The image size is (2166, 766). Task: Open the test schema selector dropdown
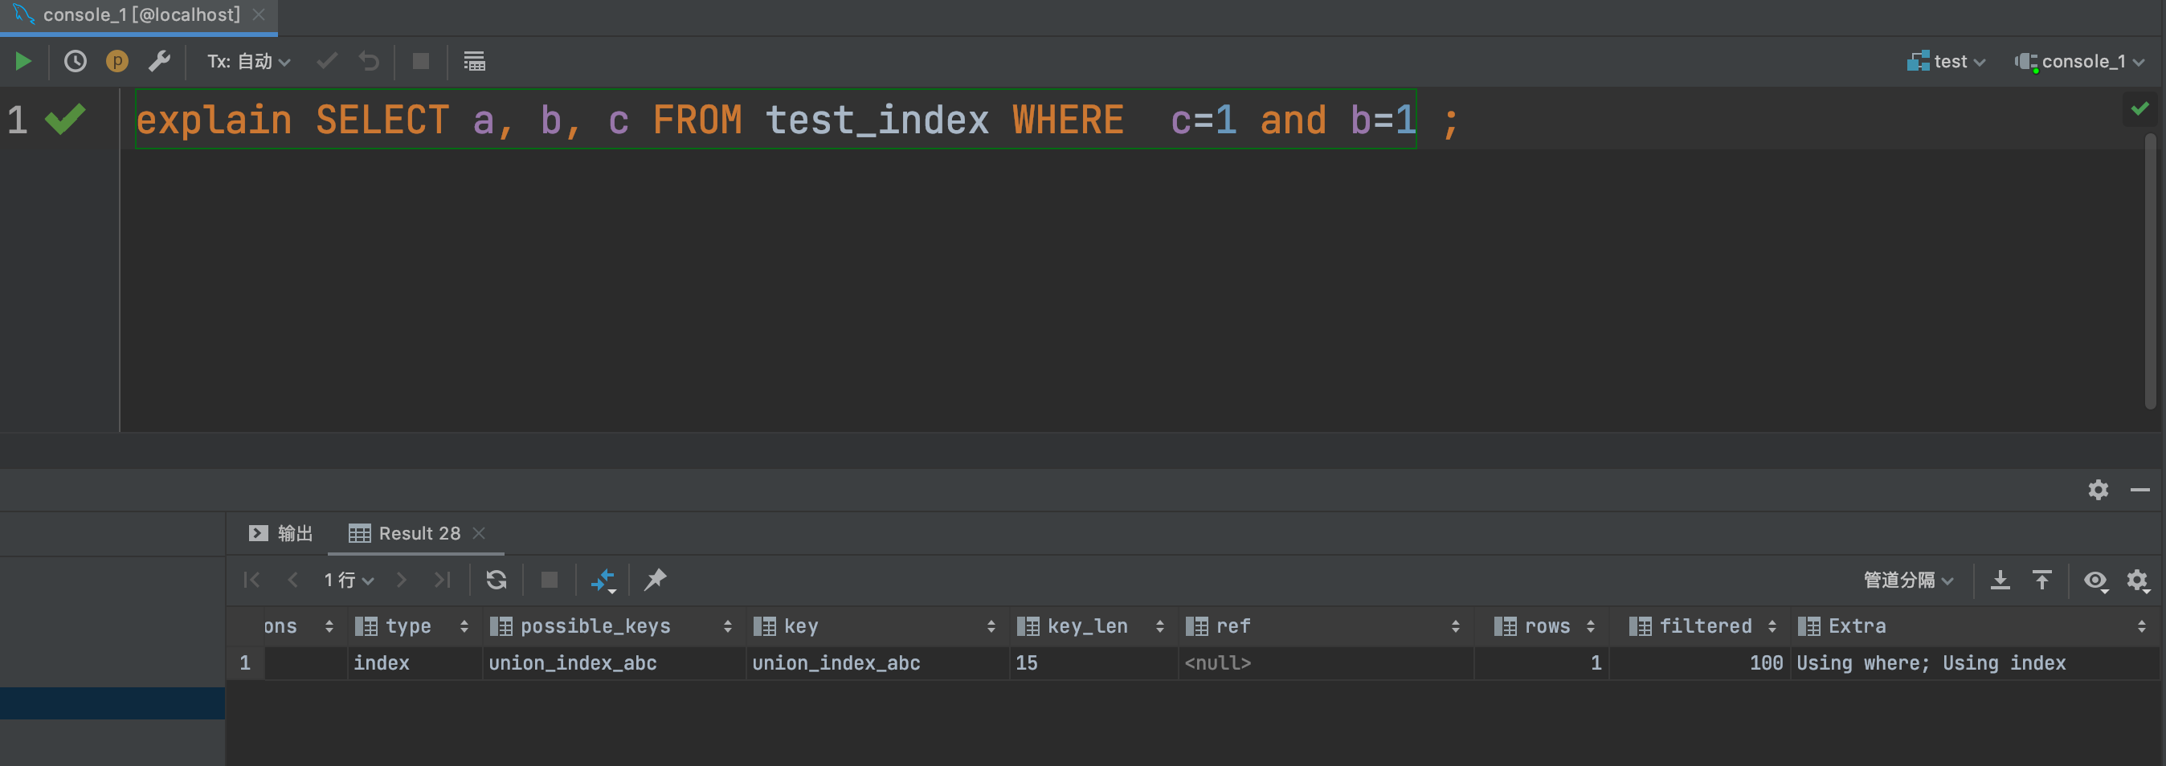pyautogui.click(x=1946, y=61)
